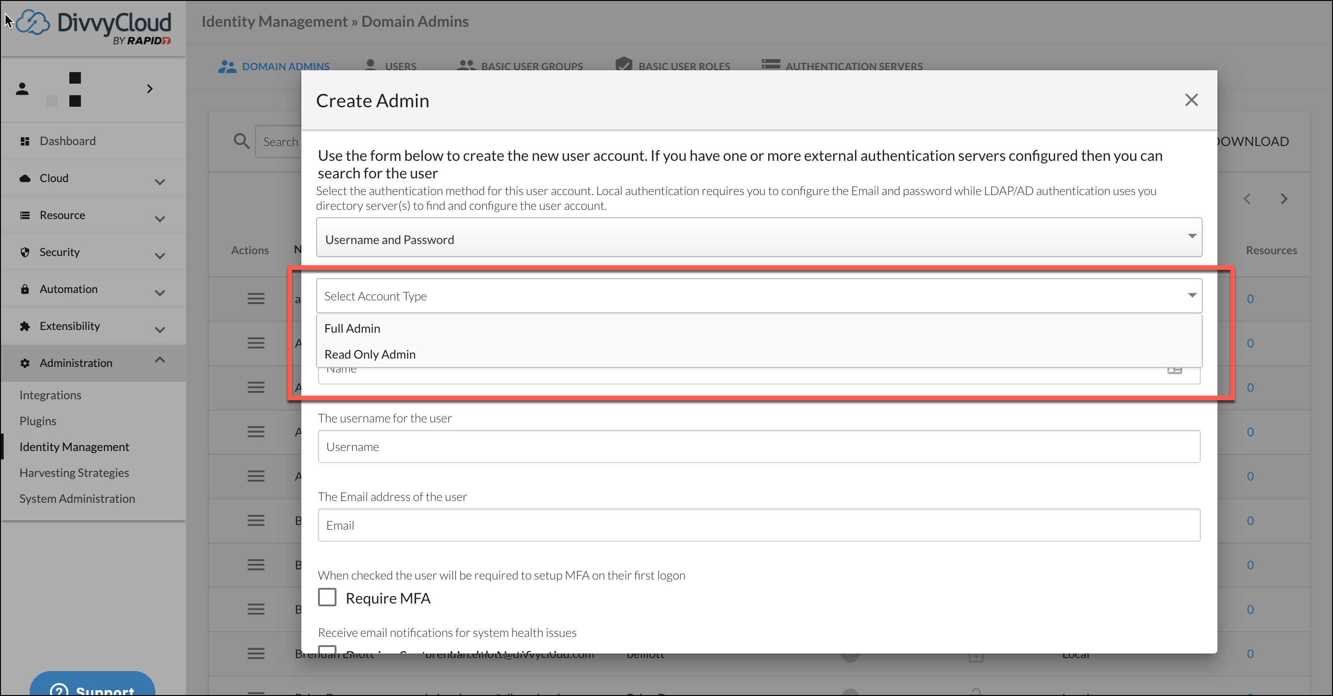1333x696 pixels.
Task: Click the user profile icon in sidebar
Action: click(22, 89)
